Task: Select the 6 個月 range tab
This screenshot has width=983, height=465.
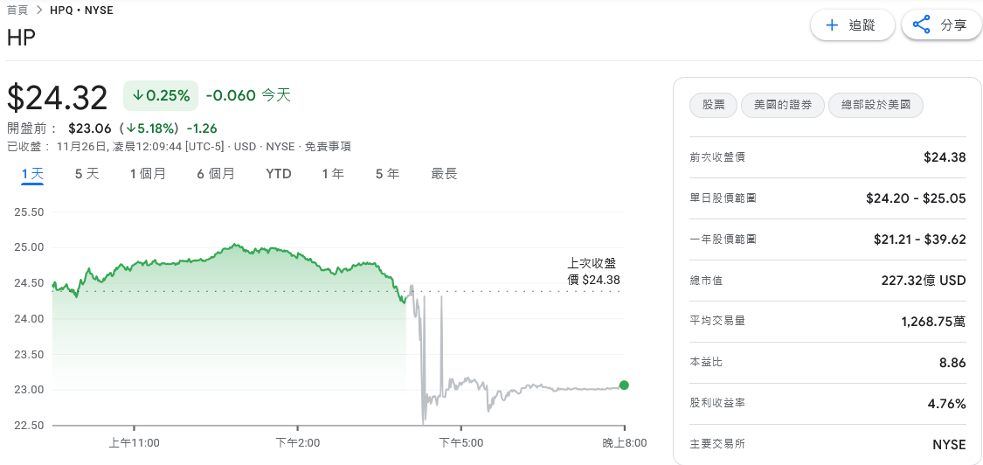Action: 216,174
